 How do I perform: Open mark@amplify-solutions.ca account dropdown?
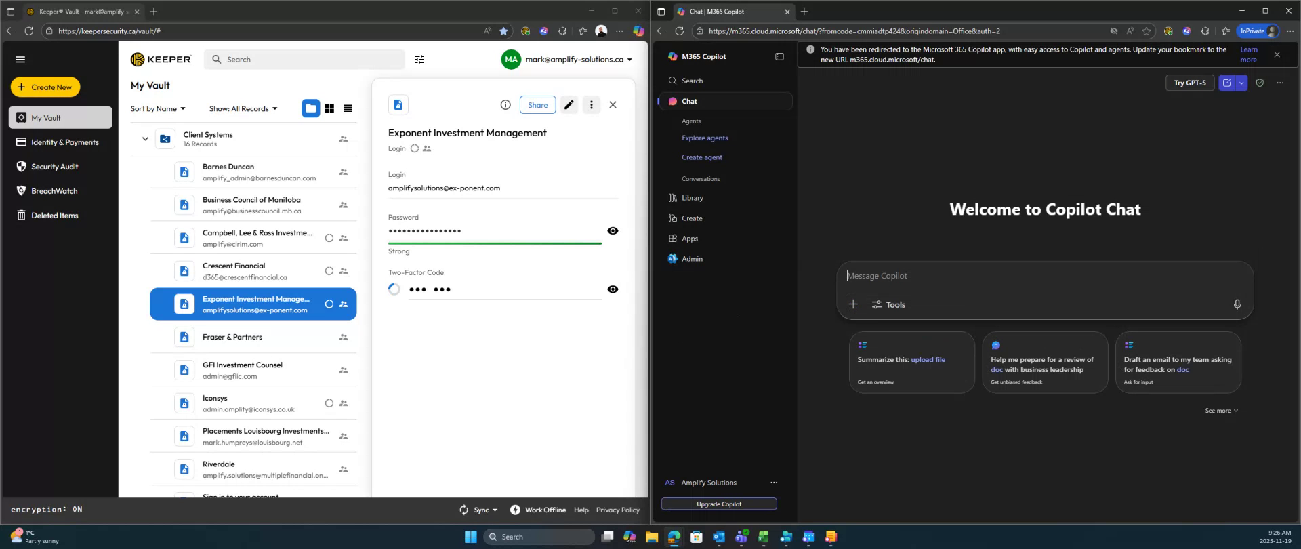tap(567, 60)
